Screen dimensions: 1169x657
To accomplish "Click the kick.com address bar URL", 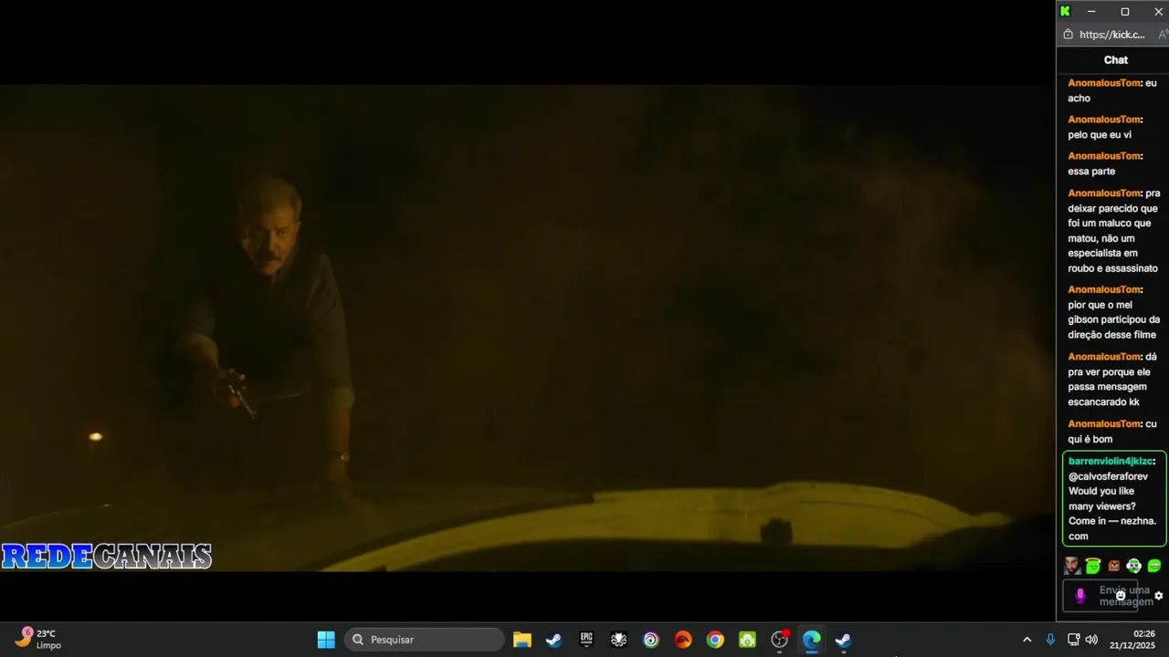I will pos(1111,35).
